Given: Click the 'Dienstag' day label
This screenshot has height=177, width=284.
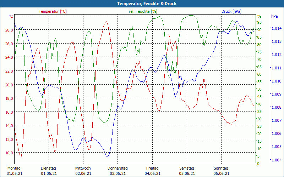Looking at the screenshot, I should click(48, 169).
